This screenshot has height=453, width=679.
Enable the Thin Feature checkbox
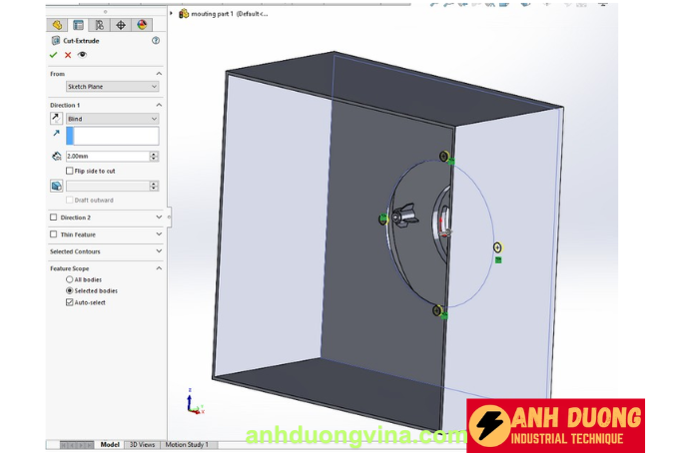coord(54,234)
